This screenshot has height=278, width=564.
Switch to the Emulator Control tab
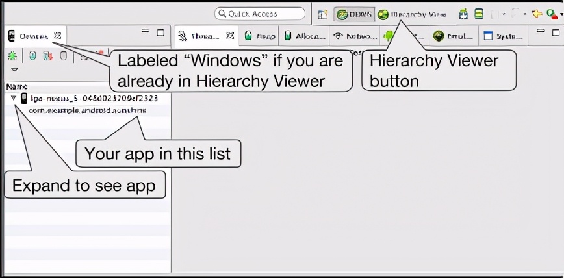click(x=454, y=36)
